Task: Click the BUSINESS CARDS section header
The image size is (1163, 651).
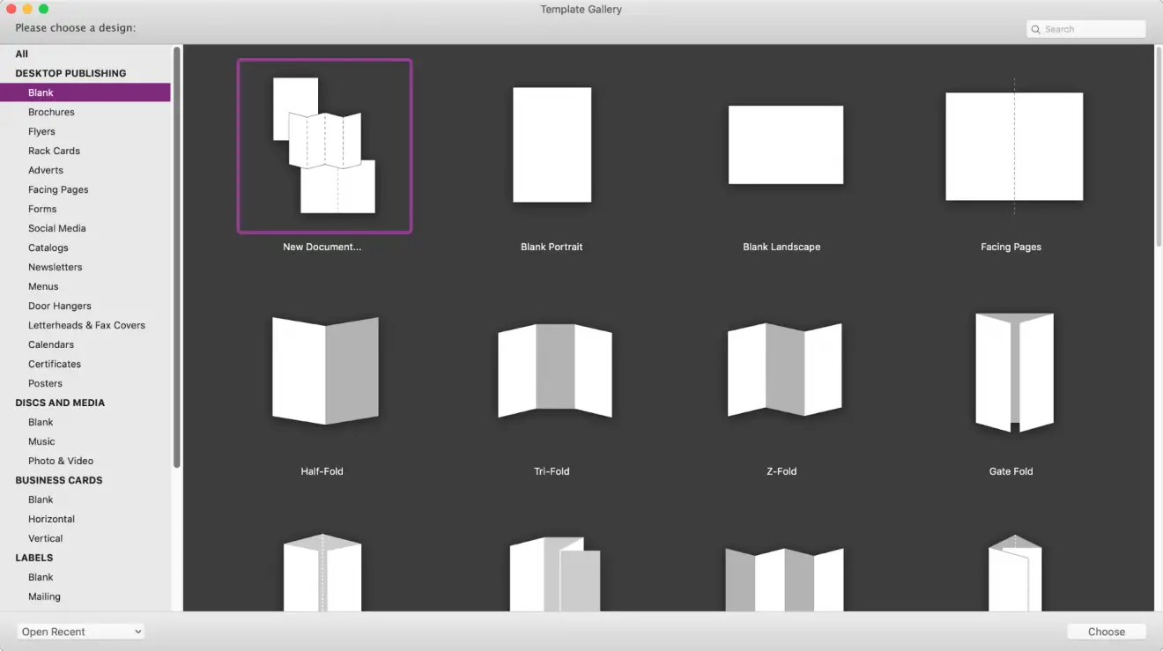Action: pos(59,480)
